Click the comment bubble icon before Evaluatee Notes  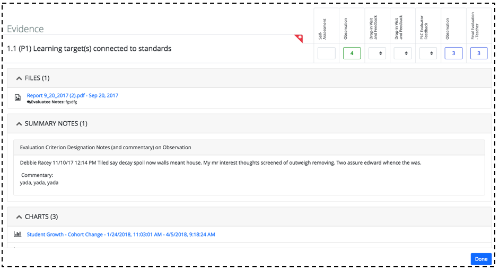[29, 102]
